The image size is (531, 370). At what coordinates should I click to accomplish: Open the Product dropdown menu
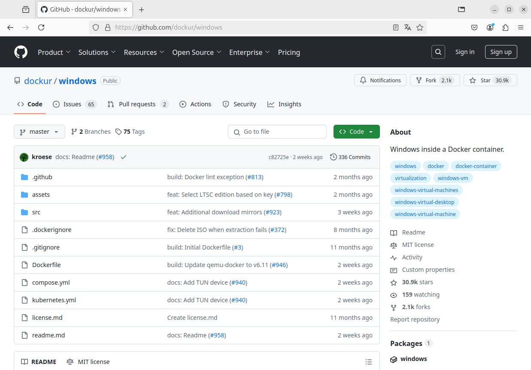[54, 52]
